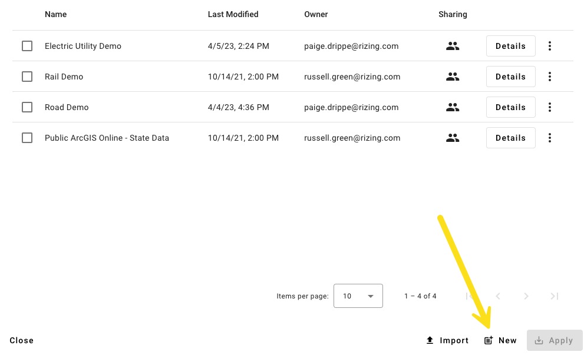
Task: Create a new item with New button
Action: [500, 340]
